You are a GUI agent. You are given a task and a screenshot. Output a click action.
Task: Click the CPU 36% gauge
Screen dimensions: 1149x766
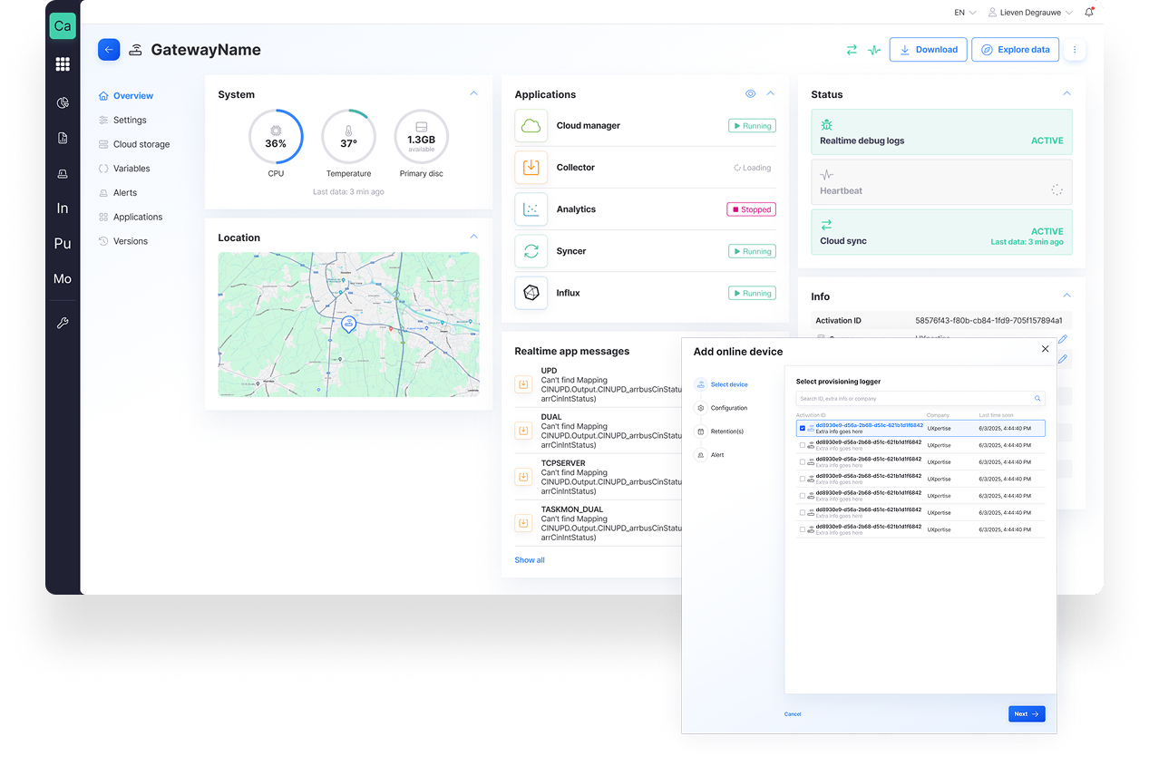click(x=276, y=137)
